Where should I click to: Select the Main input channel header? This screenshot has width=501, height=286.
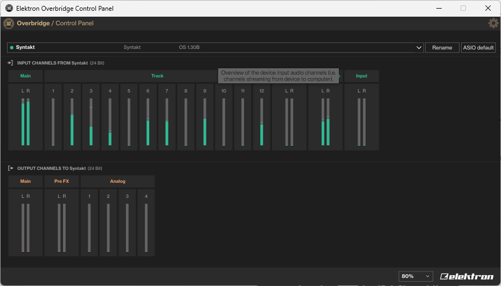[25, 76]
